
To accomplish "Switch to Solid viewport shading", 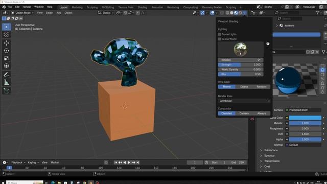I will click(x=231, y=13).
